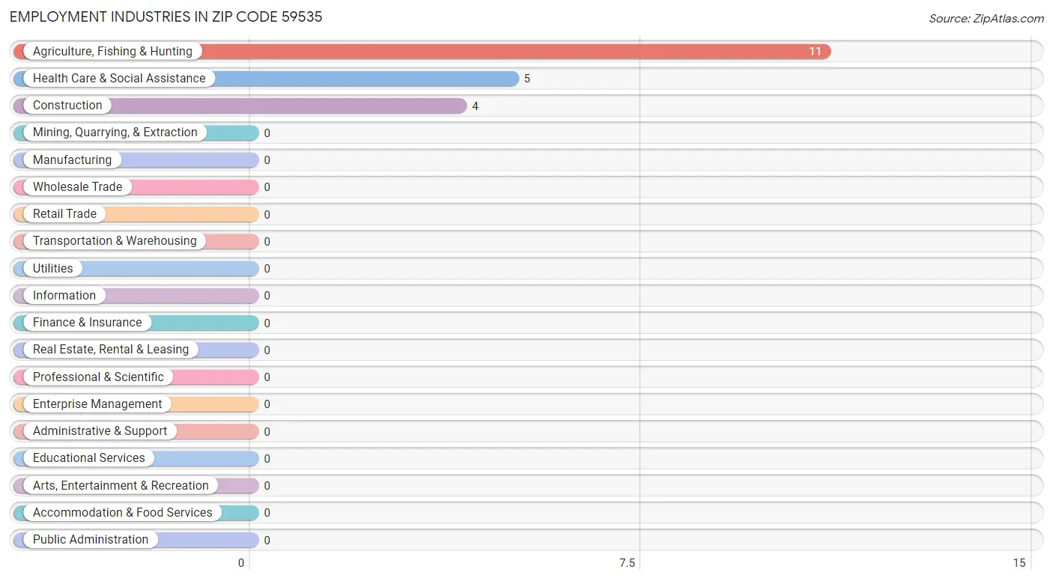Viewport: 1053px width, 581px height.
Task: Click the value 5 beside Health Care bar
Action: point(527,79)
